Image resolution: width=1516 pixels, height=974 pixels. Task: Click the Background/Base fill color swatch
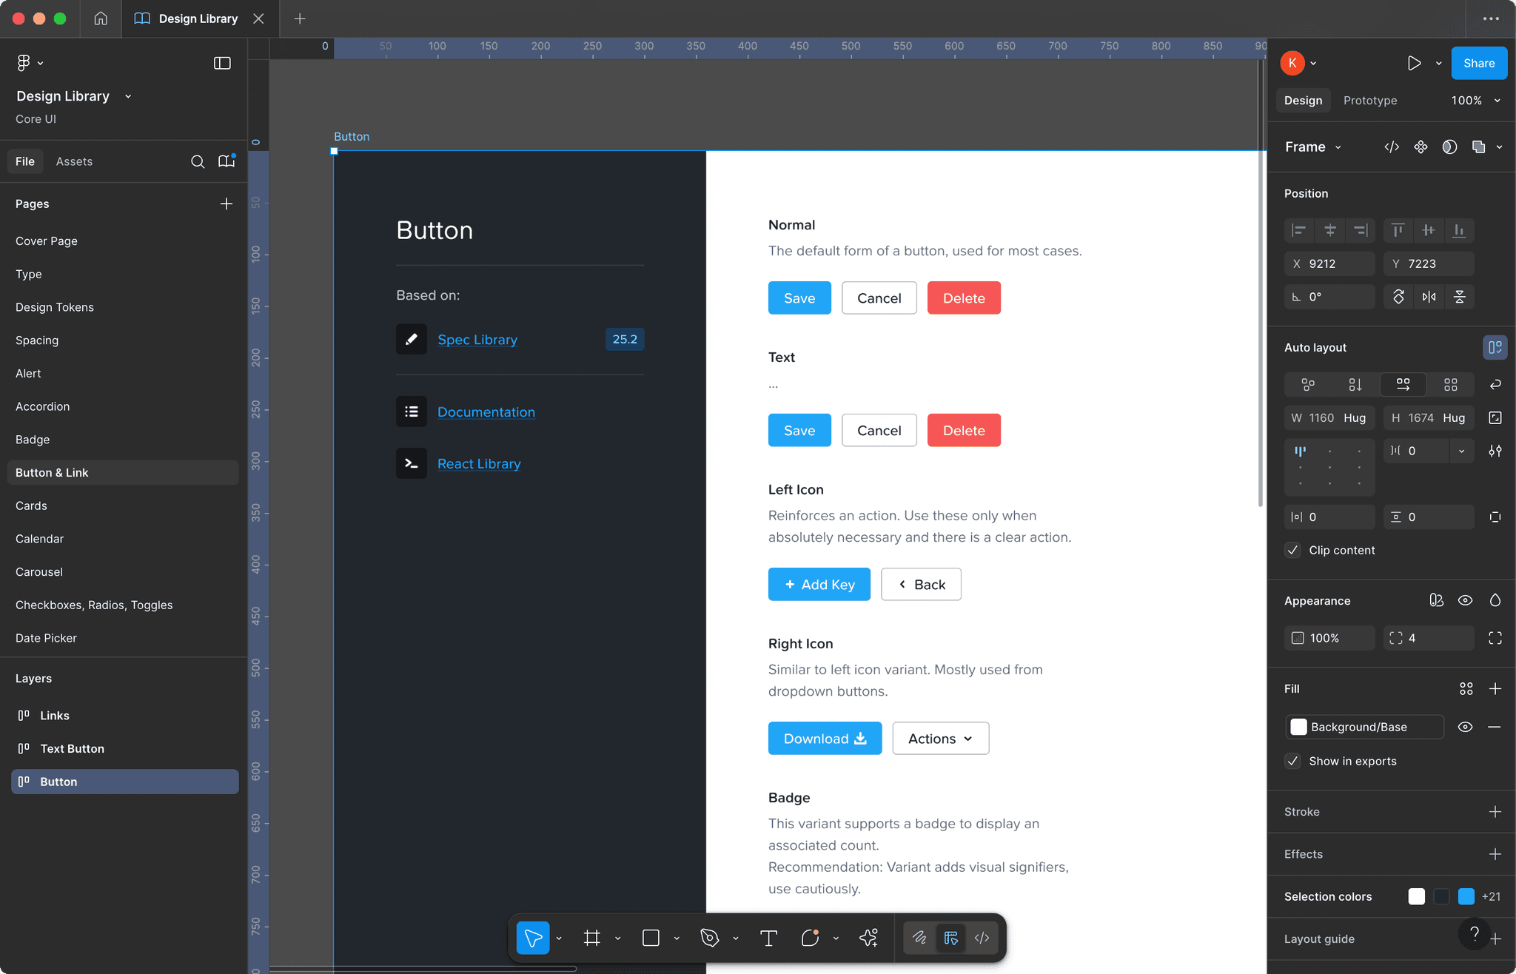1299,727
